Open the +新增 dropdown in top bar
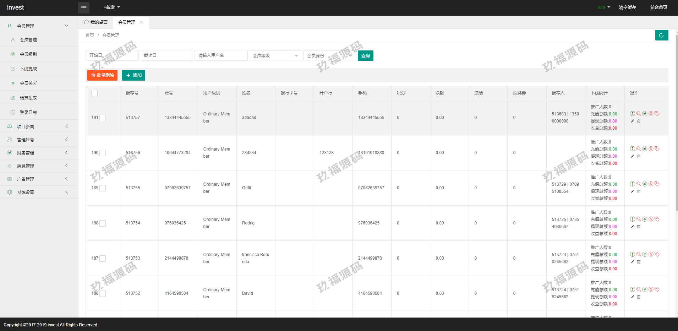Viewport: 678px width, 331px height. tap(112, 7)
